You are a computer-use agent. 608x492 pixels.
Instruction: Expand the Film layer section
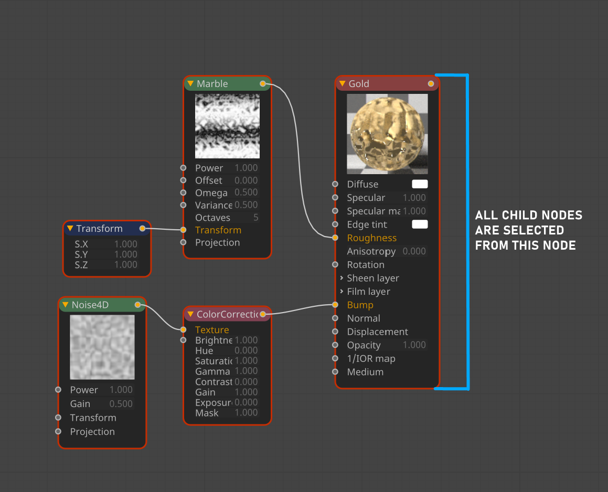tap(342, 292)
